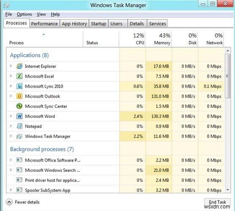Click the Microsoft Lync 2010 icon

coord(19,86)
